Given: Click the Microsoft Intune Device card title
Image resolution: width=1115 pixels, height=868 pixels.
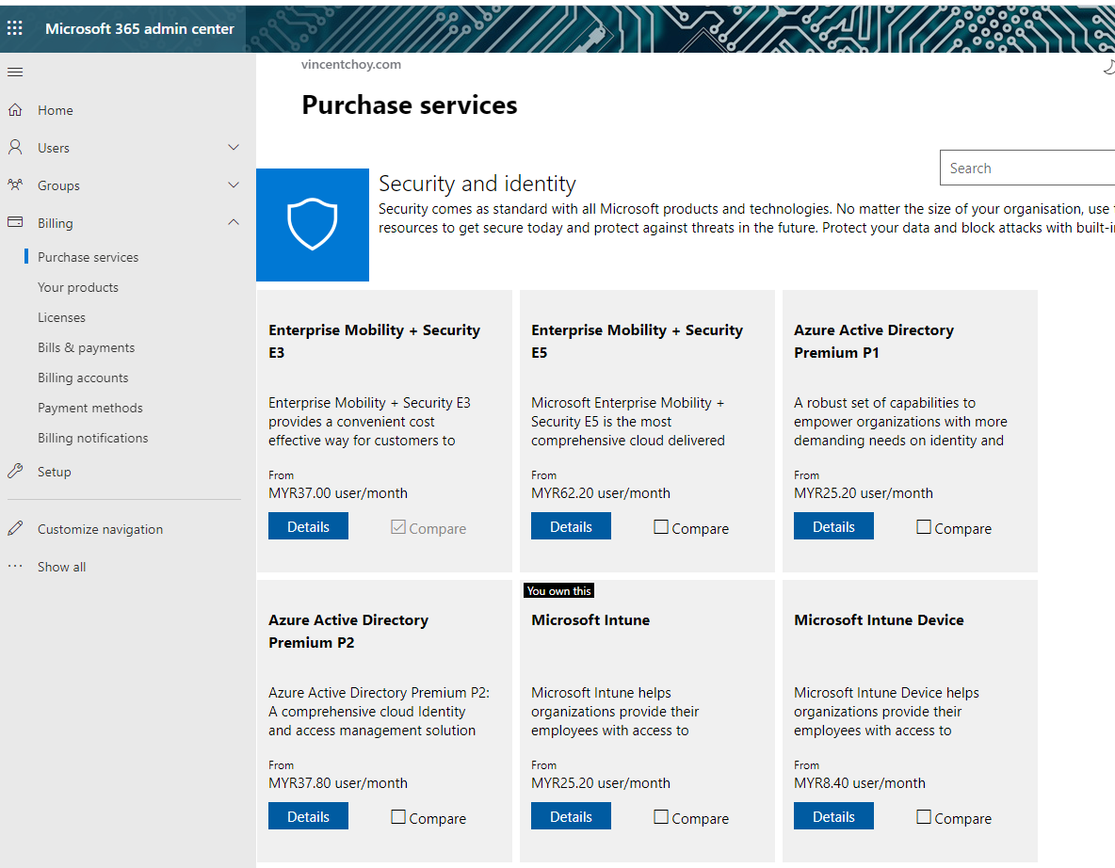Looking at the screenshot, I should tap(879, 619).
